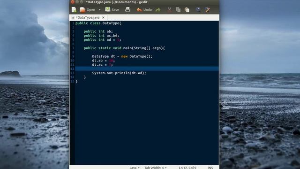Open a file using Open button
The height and width of the screenshot is (169, 300).
pyautogui.click(x=88, y=9)
